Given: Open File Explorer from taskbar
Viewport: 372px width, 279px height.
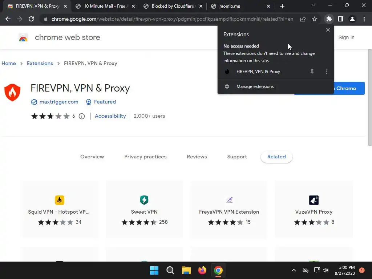Looking at the screenshot, I should (x=186, y=270).
